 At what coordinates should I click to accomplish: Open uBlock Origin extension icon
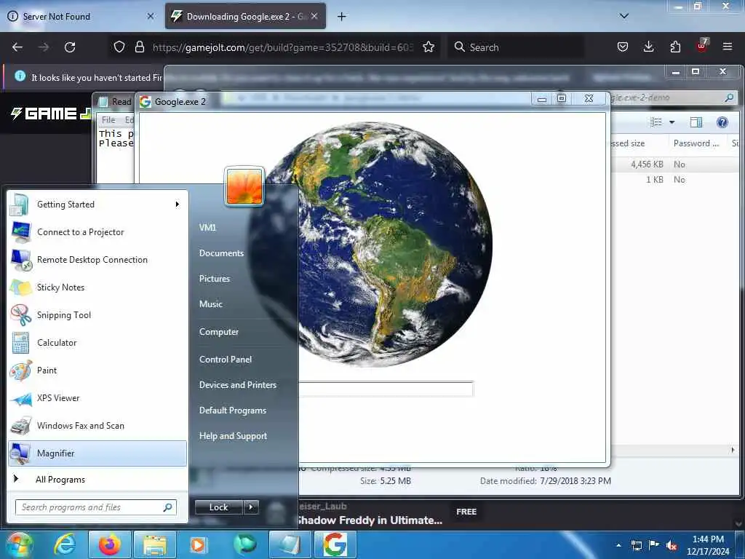click(x=702, y=46)
